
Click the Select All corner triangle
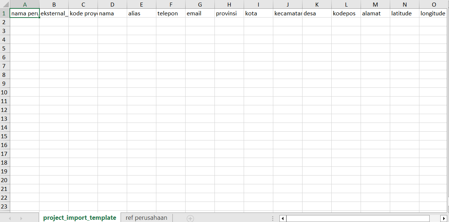[x=5, y=4]
